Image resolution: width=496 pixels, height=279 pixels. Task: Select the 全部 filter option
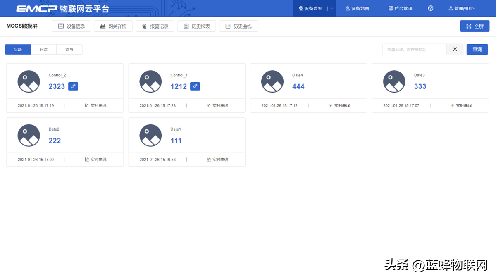pyautogui.click(x=18, y=50)
